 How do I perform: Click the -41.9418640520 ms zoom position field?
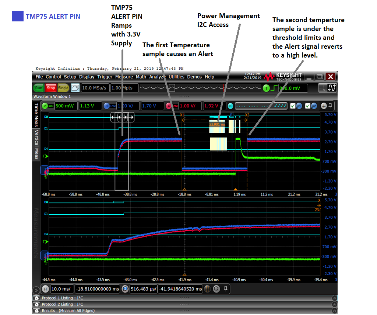pyautogui.click(x=180, y=289)
